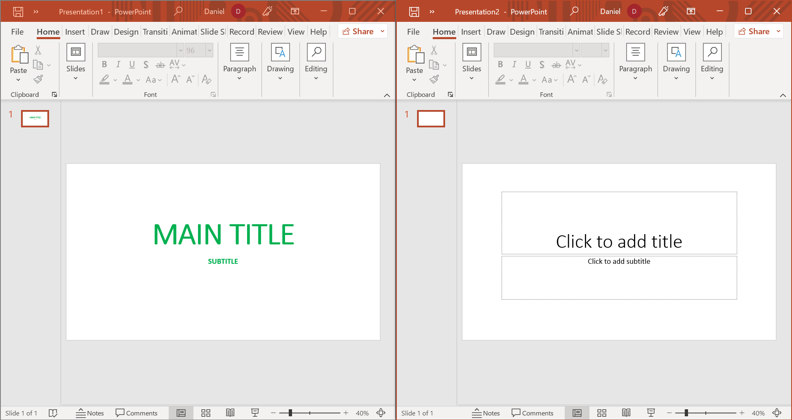Open Slide Sorter view in Presentation1 status bar
Screen dimensions: 792x420
click(x=206, y=413)
